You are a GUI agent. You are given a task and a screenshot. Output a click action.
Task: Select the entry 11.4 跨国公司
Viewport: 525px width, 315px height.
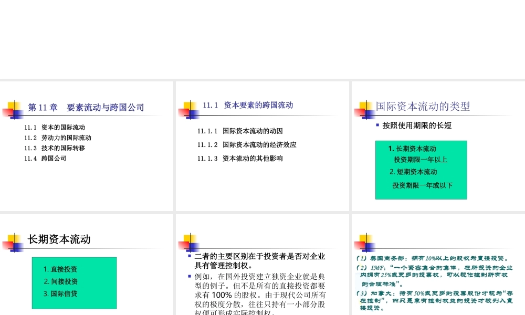coord(44,157)
